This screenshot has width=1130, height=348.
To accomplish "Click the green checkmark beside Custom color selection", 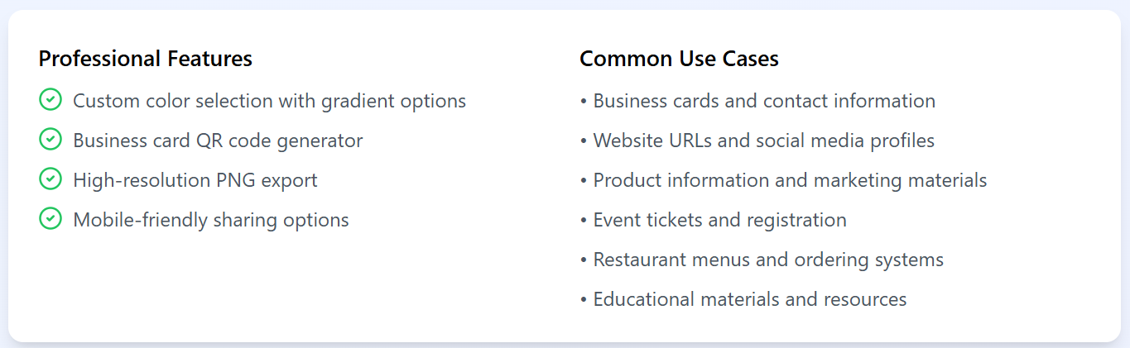I will click(x=50, y=100).
